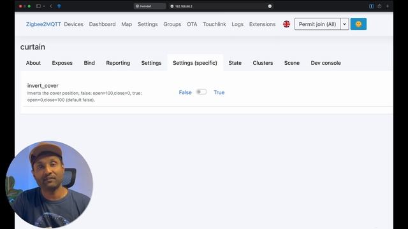
Task: Go to the Devices page
Action: tap(74, 24)
